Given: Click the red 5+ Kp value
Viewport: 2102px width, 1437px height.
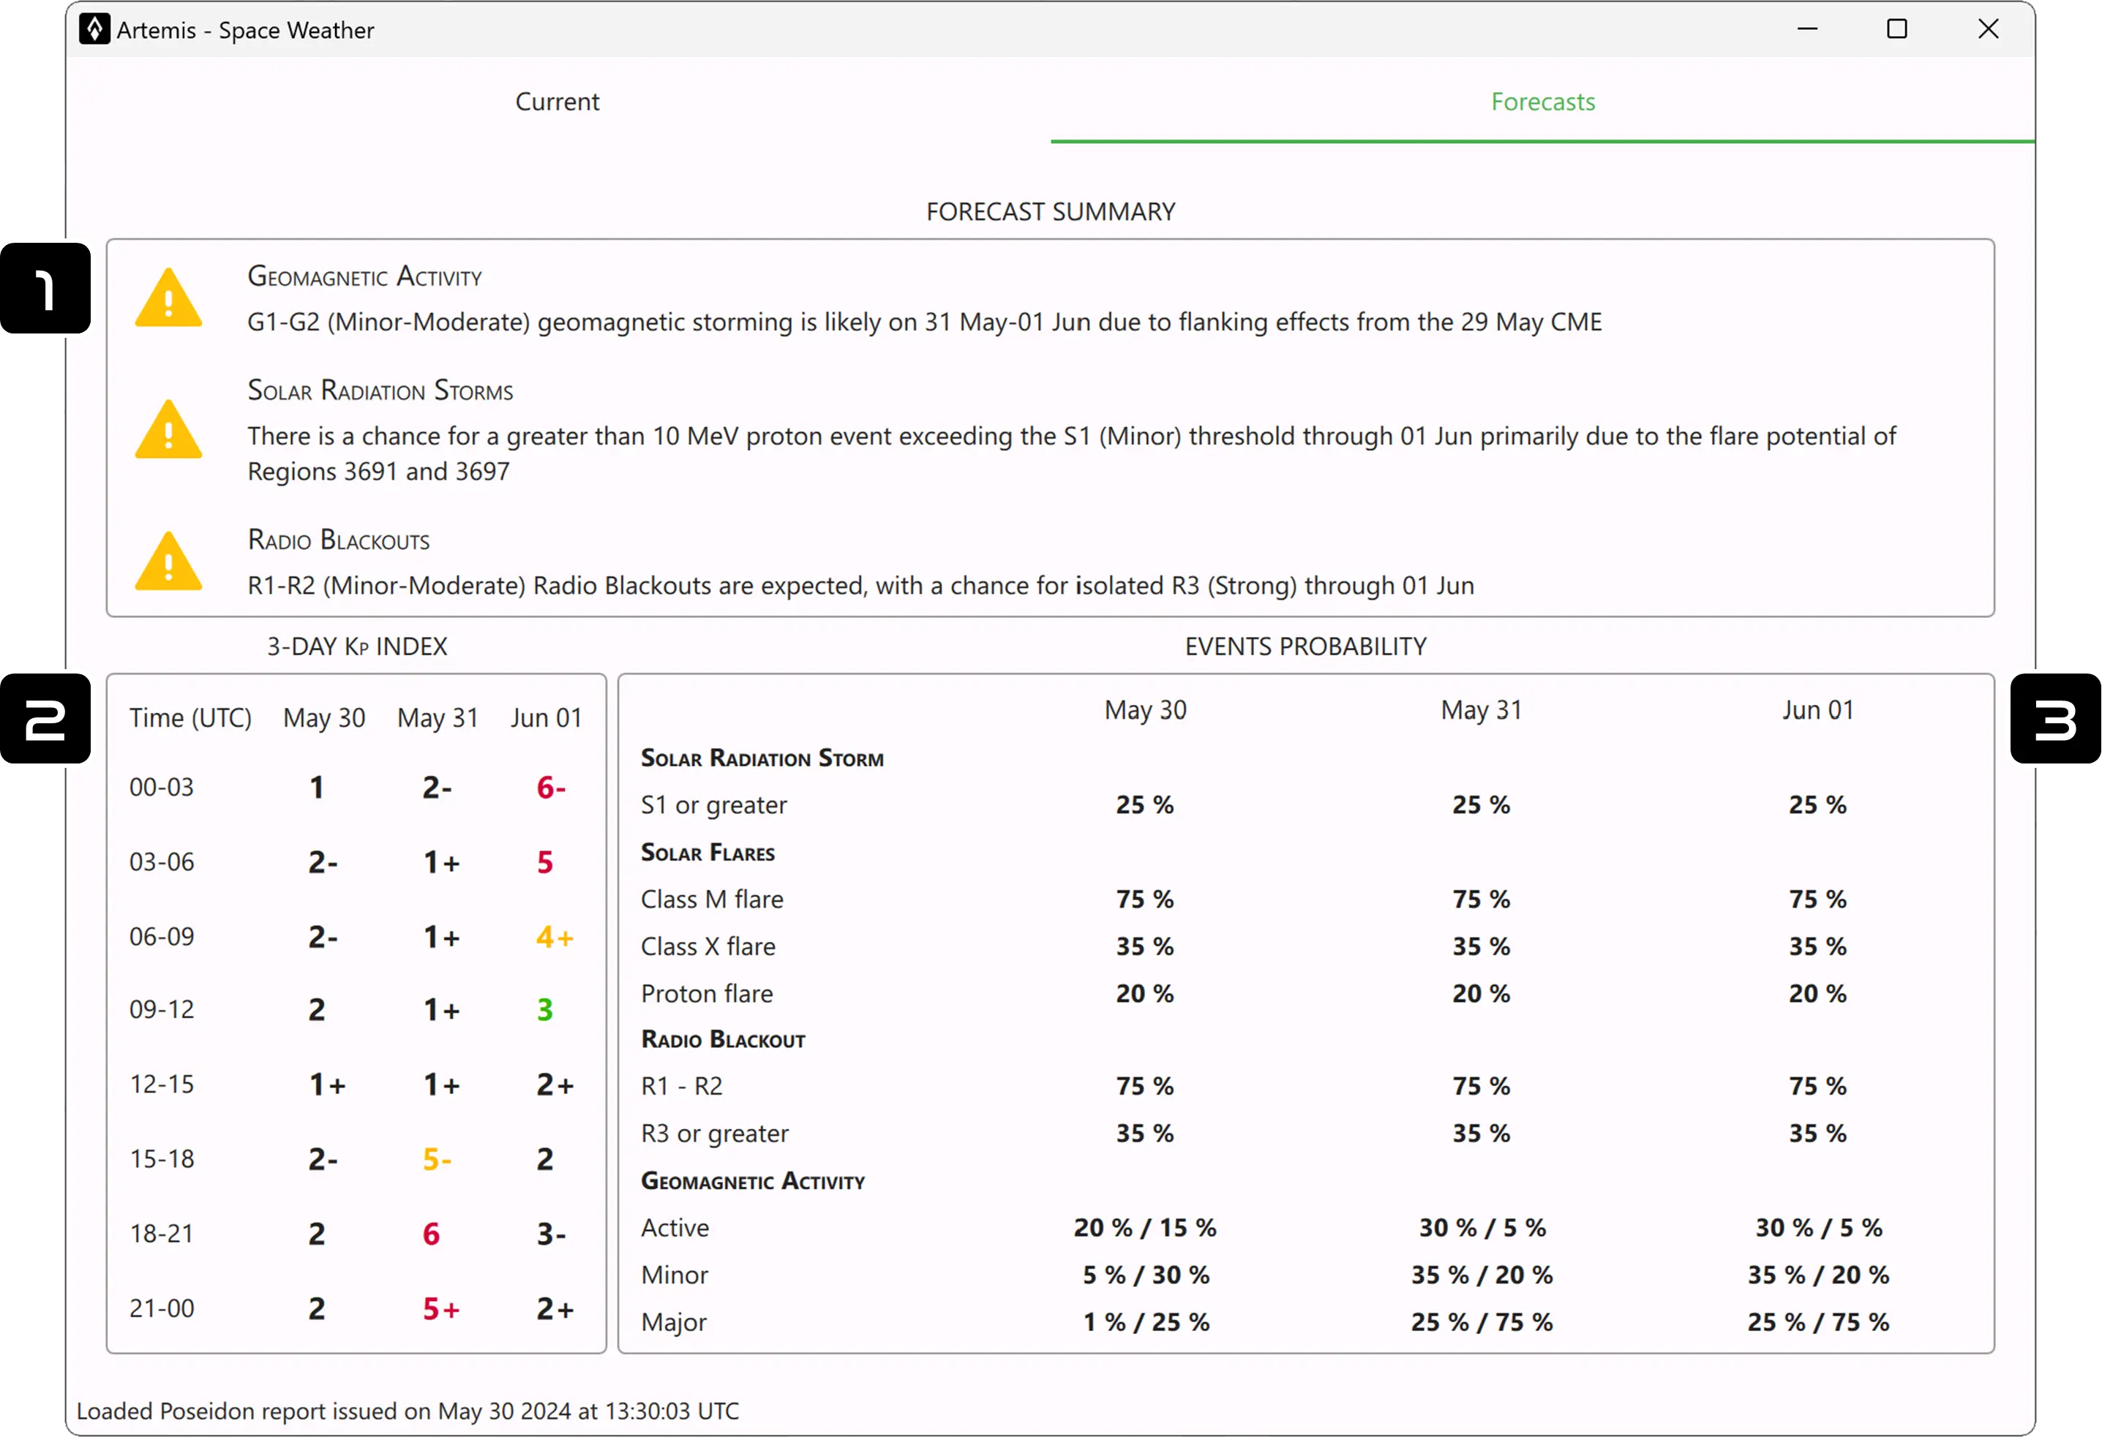Looking at the screenshot, I should [x=441, y=1310].
